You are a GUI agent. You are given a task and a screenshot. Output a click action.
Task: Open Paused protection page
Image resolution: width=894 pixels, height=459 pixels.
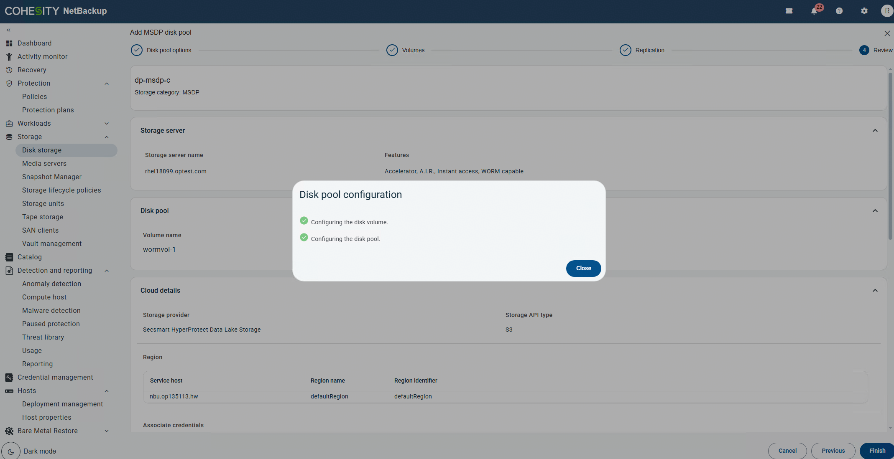[51, 324]
